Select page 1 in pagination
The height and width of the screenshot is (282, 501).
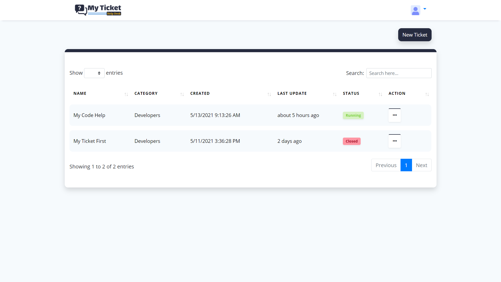click(406, 165)
